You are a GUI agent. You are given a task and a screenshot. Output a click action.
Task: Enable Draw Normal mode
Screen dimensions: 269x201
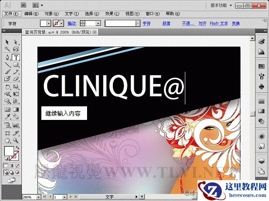(6, 172)
